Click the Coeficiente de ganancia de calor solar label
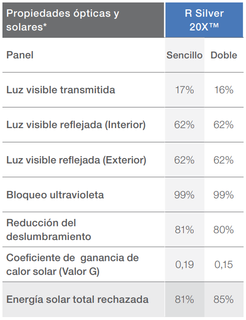The height and width of the screenshot is (320, 246). (72, 265)
